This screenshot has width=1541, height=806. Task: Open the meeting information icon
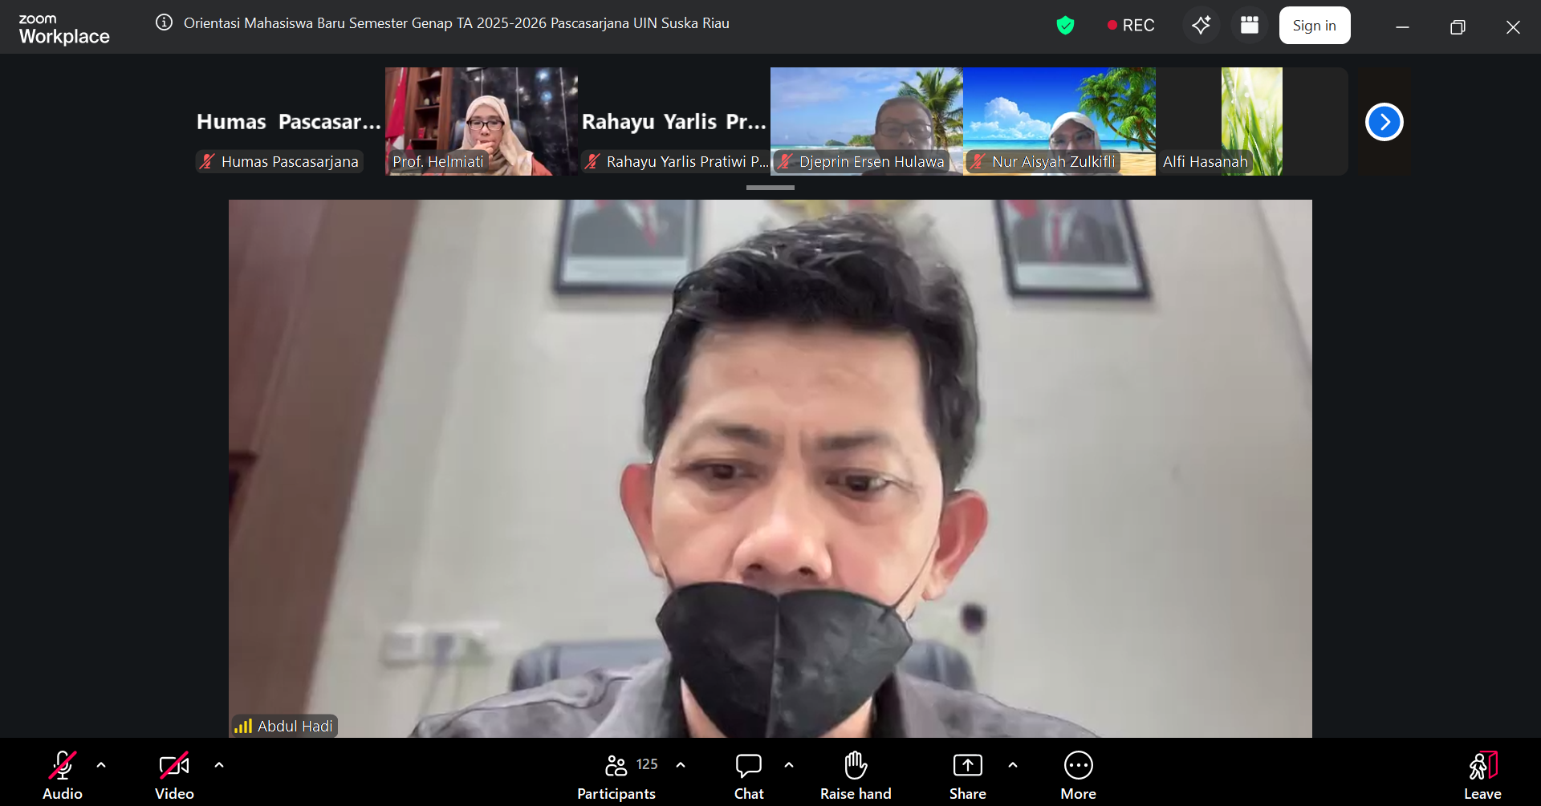(x=164, y=22)
